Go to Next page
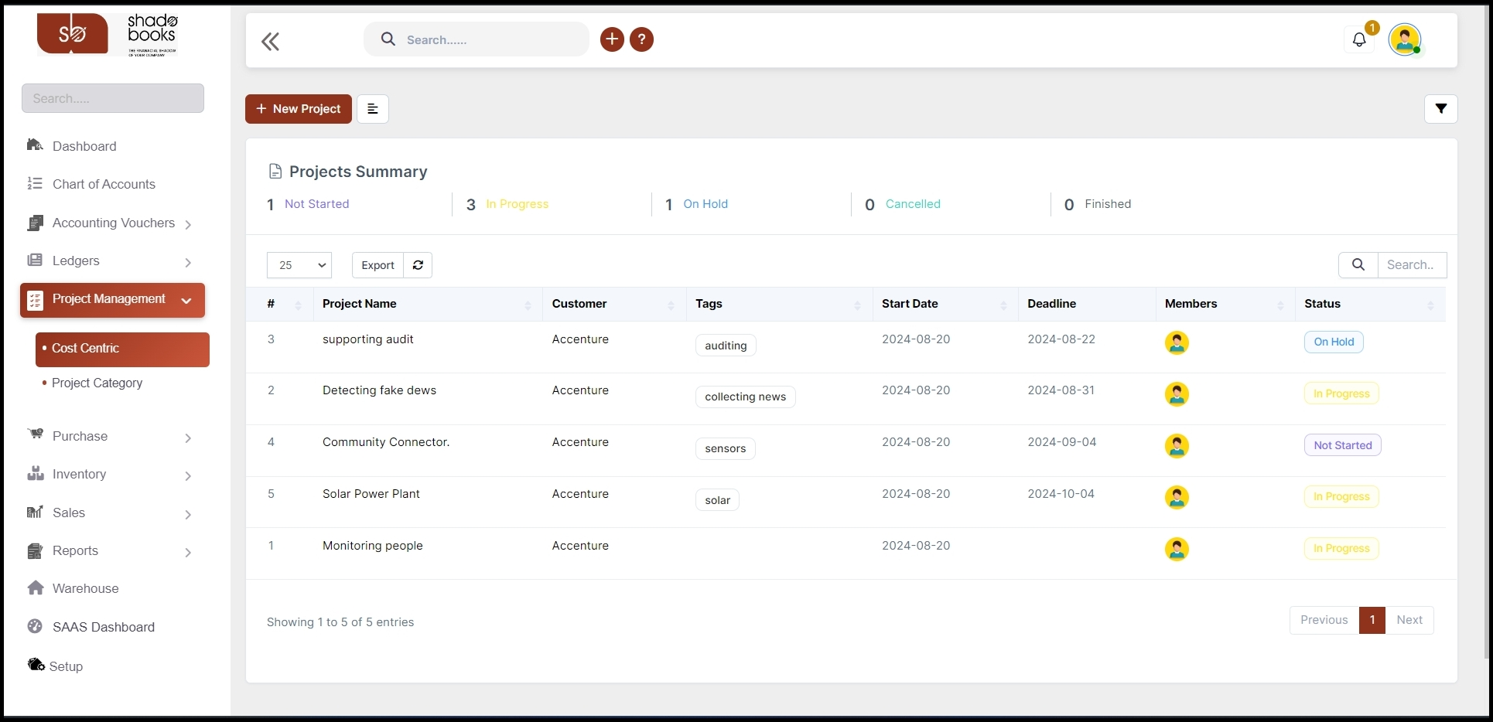This screenshot has width=1493, height=722. pyautogui.click(x=1409, y=620)
